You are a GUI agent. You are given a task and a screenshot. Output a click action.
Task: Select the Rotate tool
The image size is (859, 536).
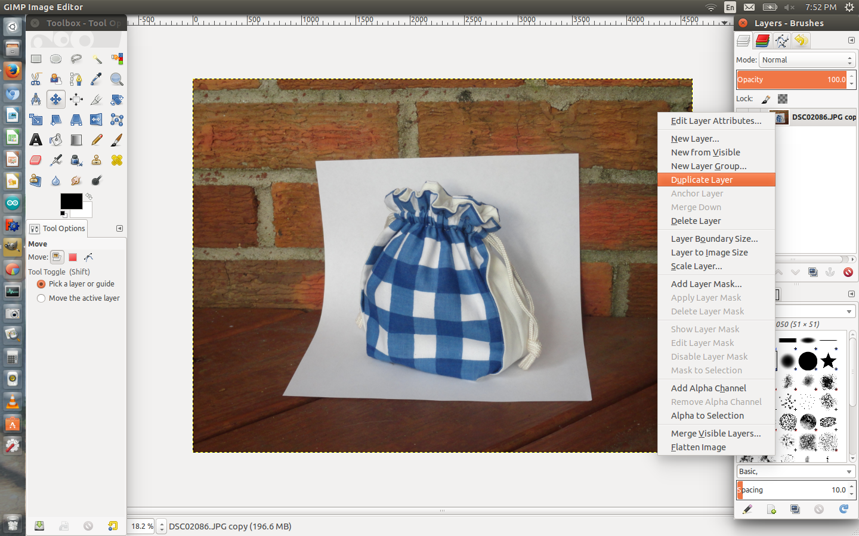(117, 99)
